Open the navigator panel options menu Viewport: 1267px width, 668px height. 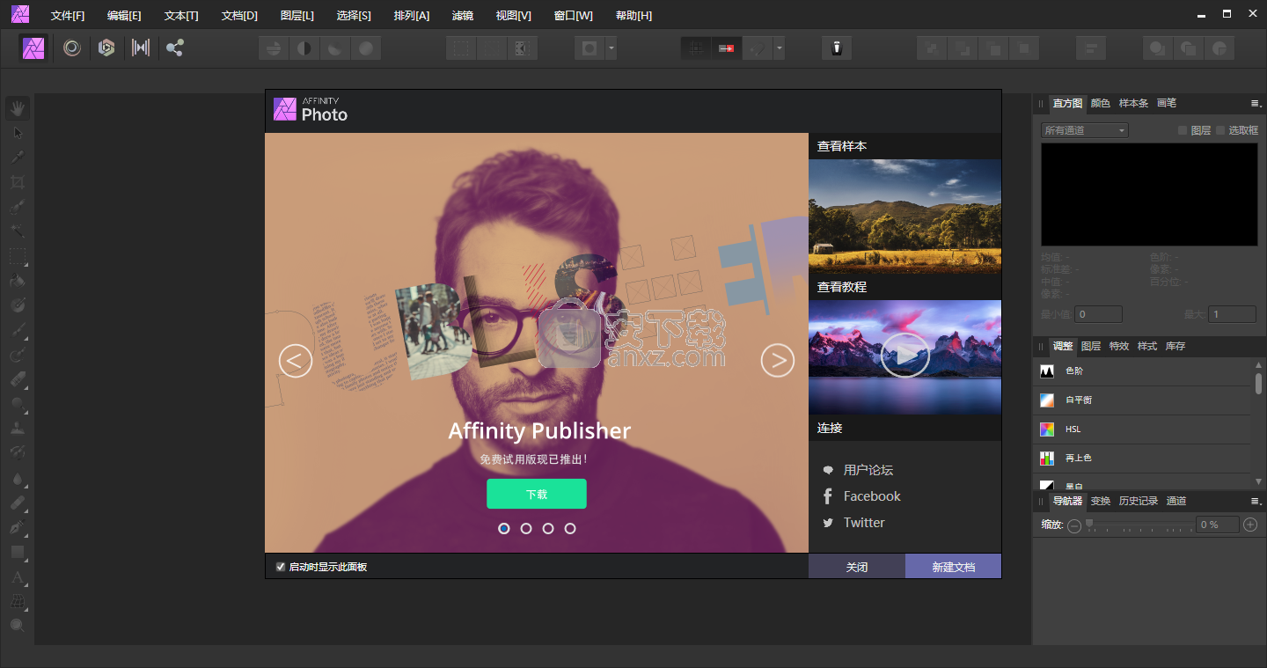(1256, 501)
